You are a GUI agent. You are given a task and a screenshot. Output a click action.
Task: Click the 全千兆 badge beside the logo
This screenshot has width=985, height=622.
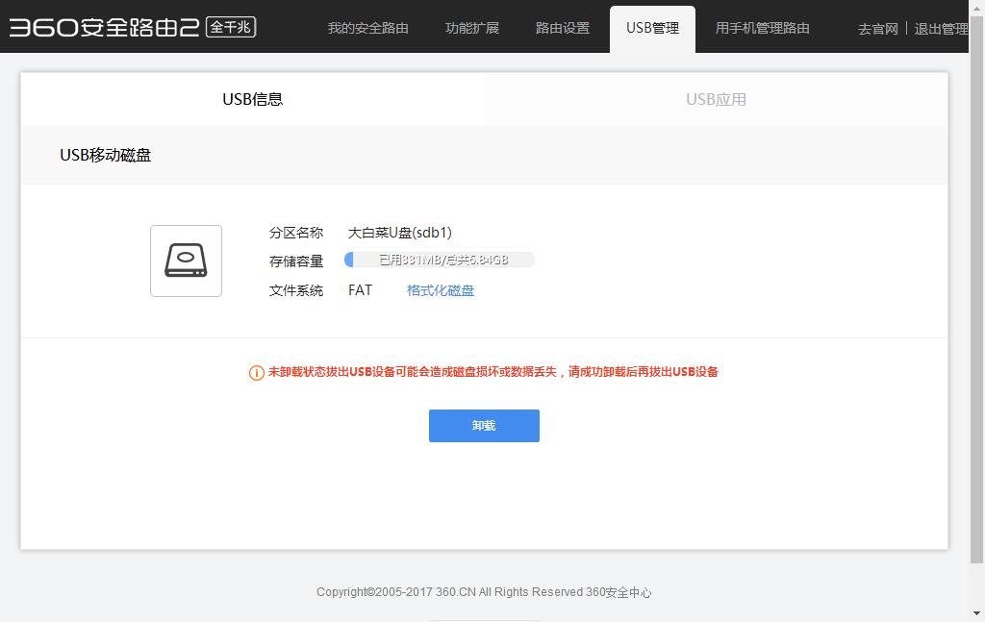pos(231,27)
